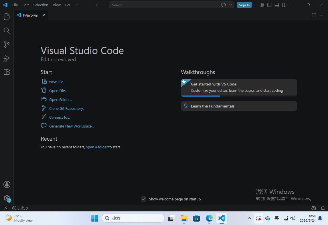
Task: Click the input language indicator 英
Action: click(276, 218)
